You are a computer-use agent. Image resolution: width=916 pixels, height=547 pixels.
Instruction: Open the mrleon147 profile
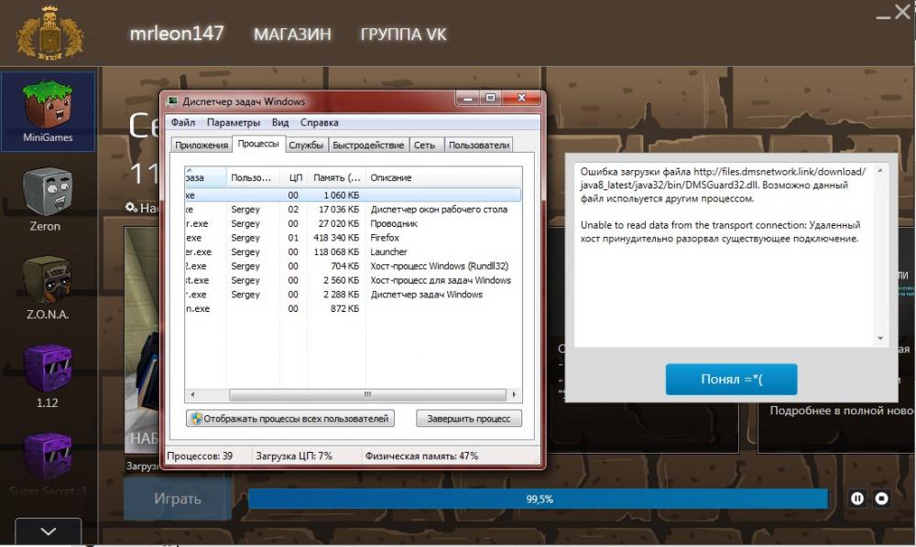[x=177, y=33]
